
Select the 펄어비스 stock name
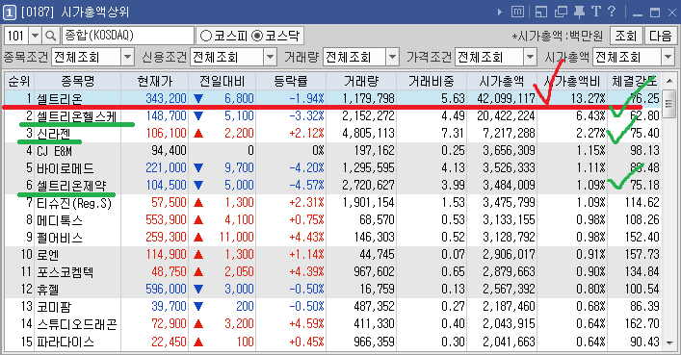pyautogui.click(x=60, y=238)
